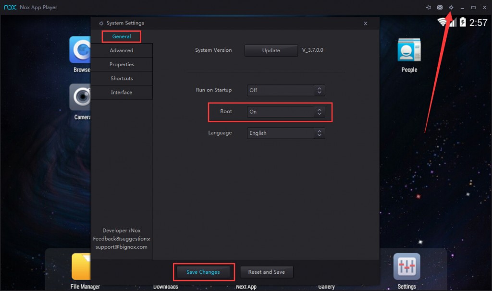Open the Android Settings app icon

[x=406, y=267]
